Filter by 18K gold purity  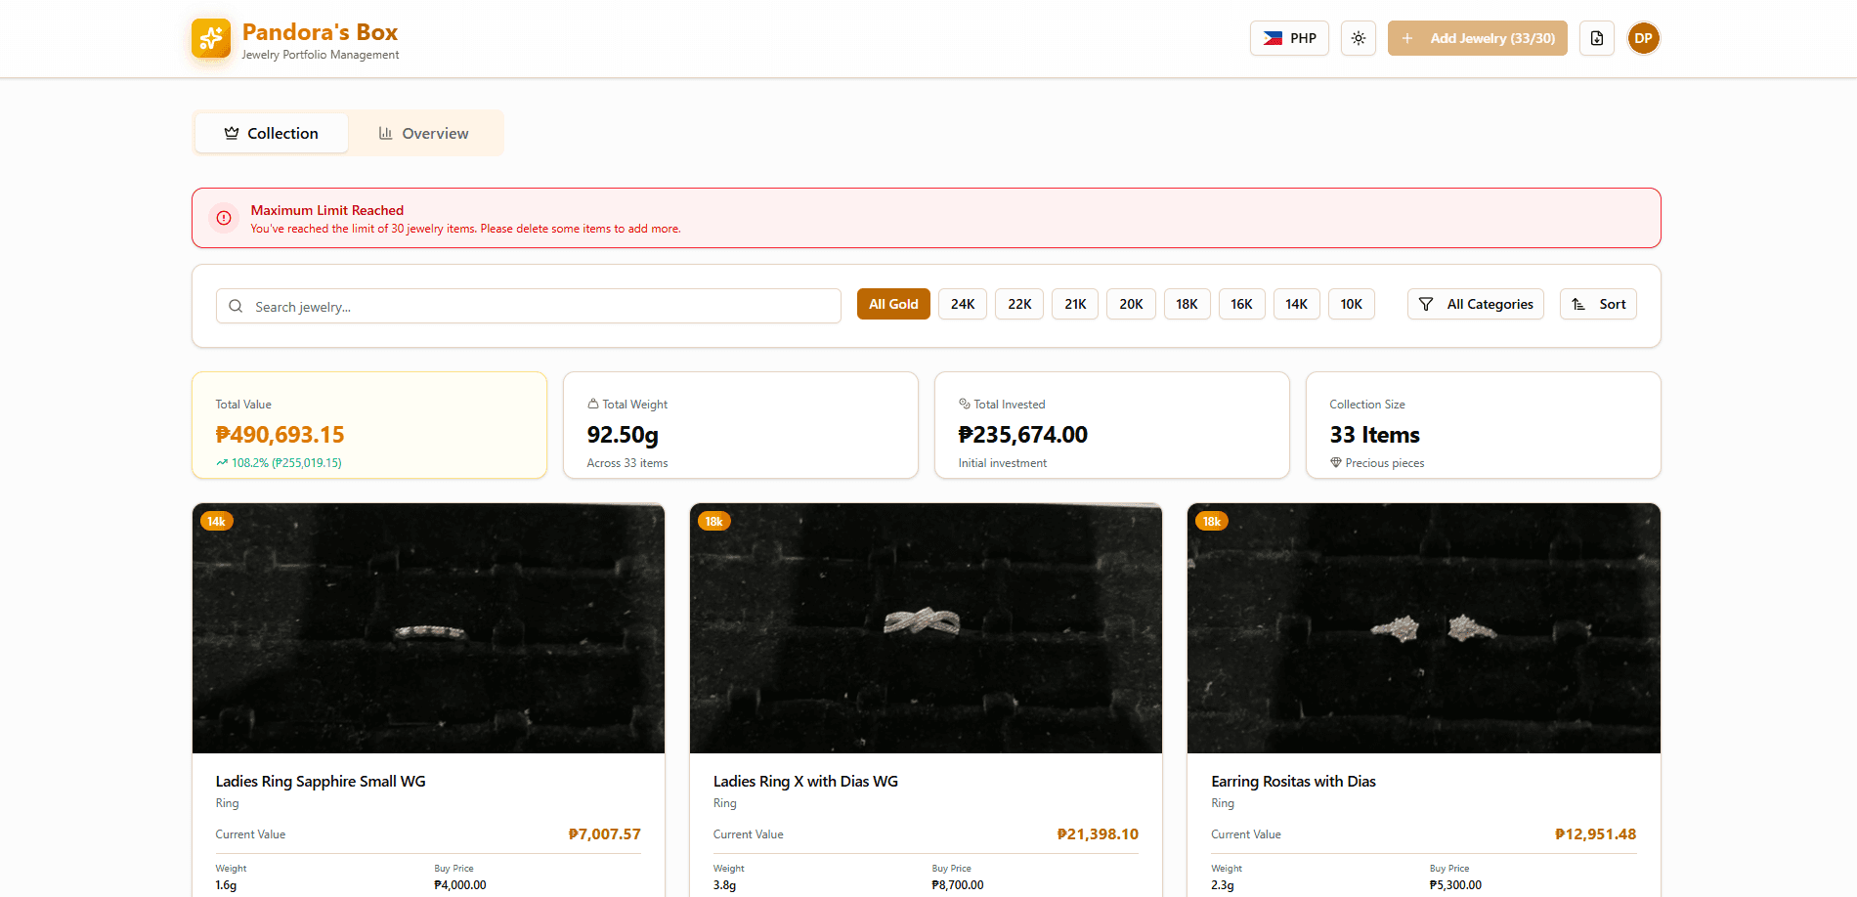[x=1187, y=304]
